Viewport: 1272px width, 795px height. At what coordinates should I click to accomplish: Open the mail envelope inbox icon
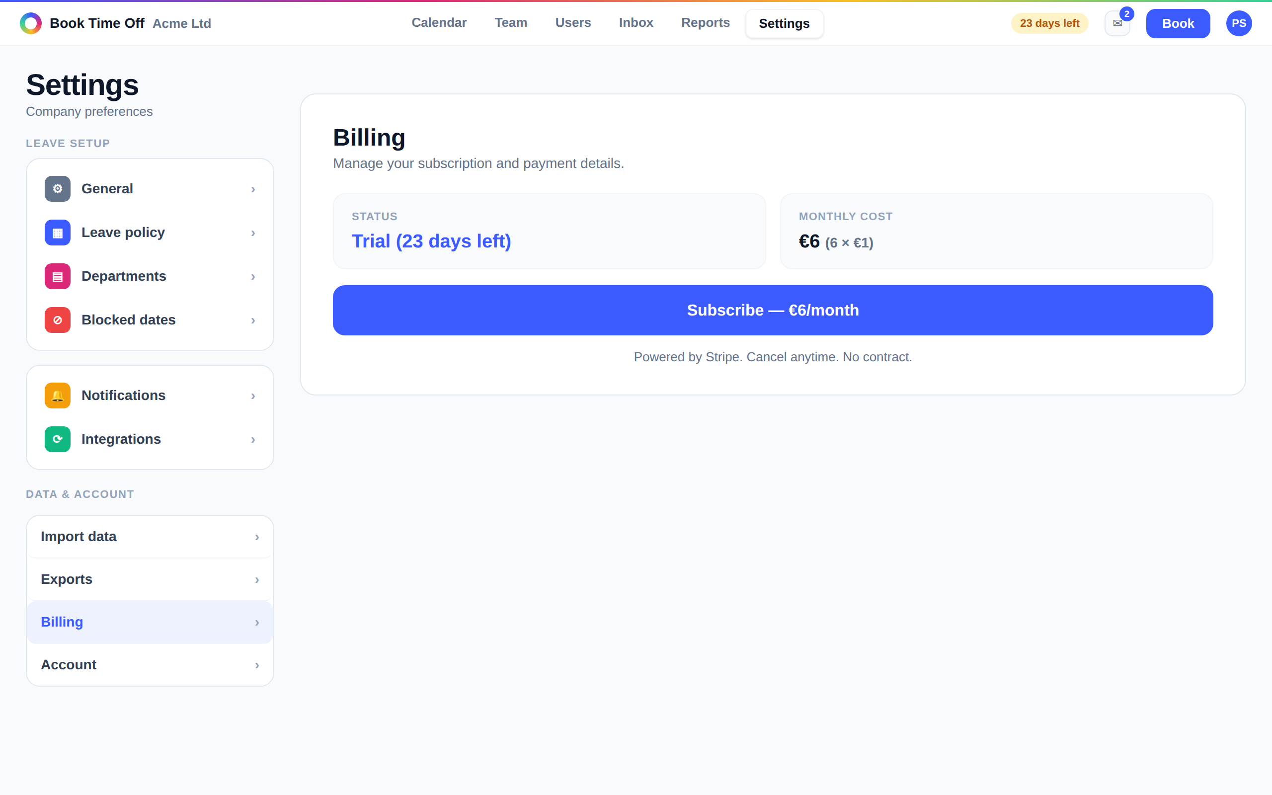click(x=1117, y=23)
